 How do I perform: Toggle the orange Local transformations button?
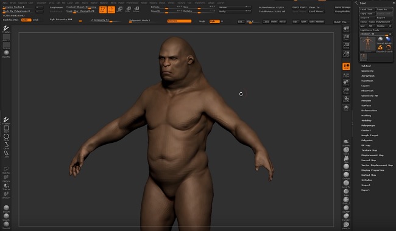pos(346,66)
